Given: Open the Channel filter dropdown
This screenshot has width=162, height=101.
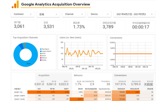Looking at the screenshot, I should click(74, 14).
